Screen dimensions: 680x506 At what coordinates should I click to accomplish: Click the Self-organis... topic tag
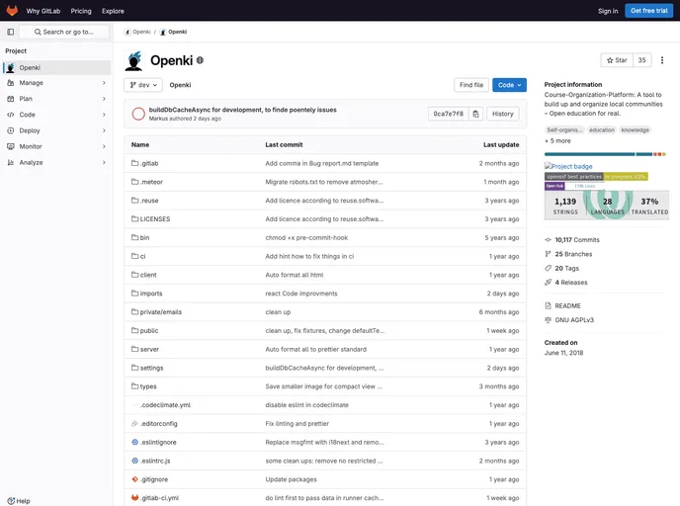pyautogui.click(x=564, y=129)
